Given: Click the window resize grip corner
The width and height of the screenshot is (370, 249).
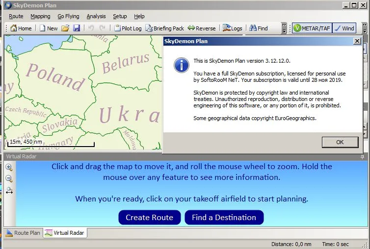Looking at the screenshot, I should coord(365,246).
